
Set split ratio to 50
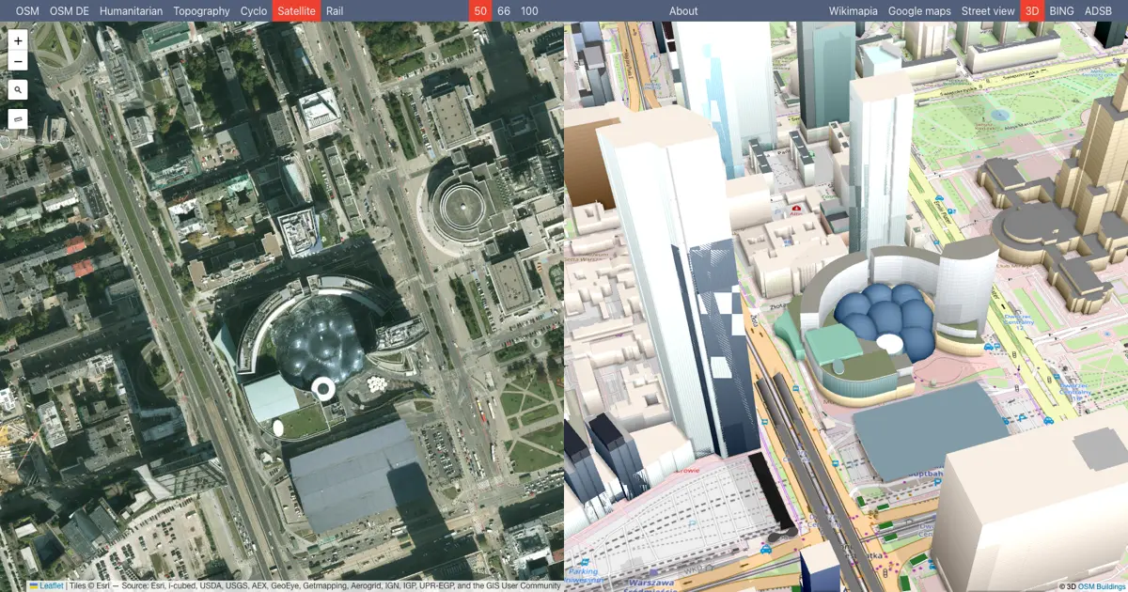480,11
